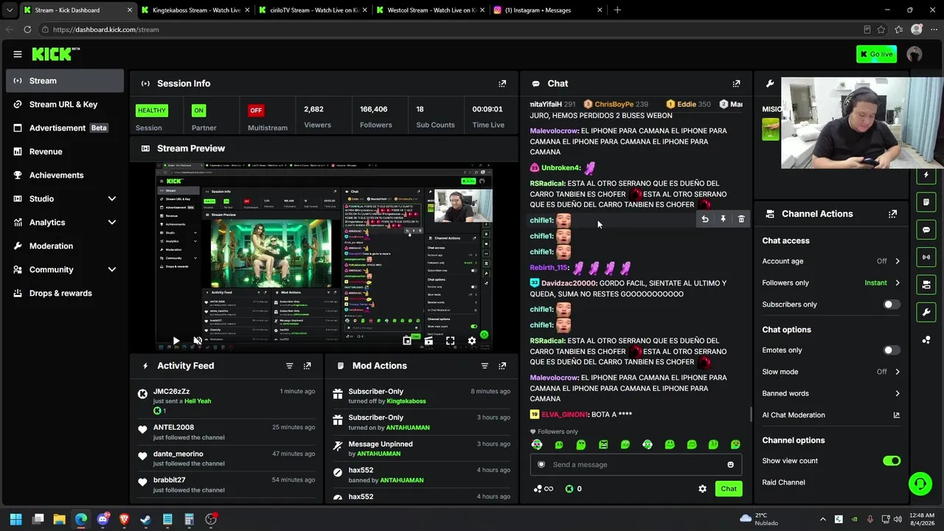
Task: Pop out the Activity Feed panel
Action: coord(308,366)
